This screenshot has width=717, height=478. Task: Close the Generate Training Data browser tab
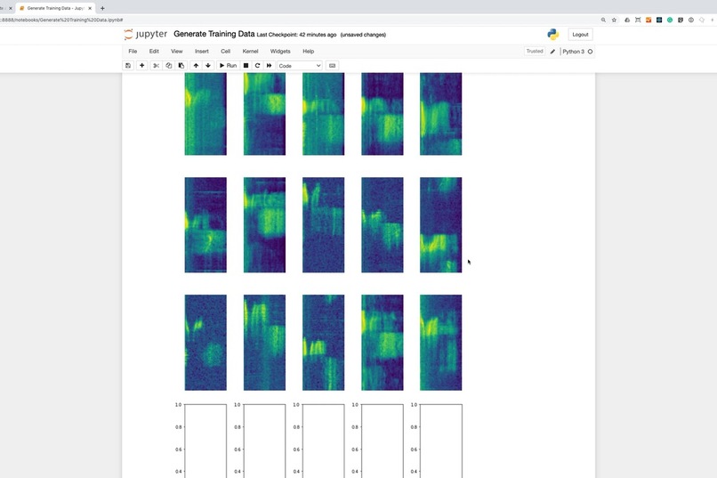click(x=90, y=8)
